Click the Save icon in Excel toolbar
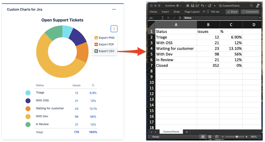265x142 pixels. point(193,5)
